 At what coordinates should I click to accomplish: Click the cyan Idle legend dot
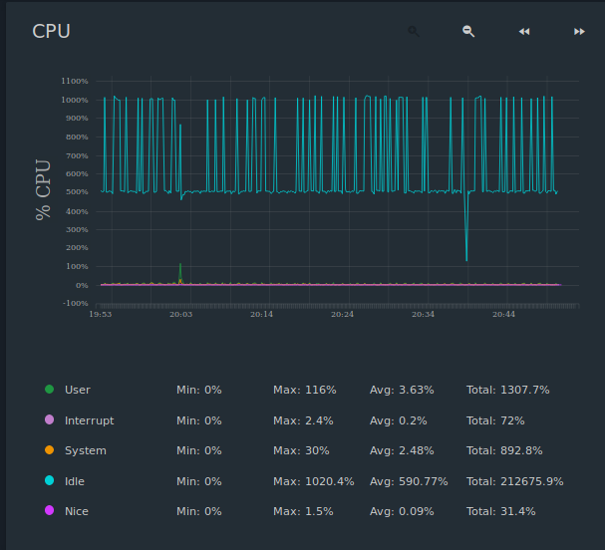(49, 481)
